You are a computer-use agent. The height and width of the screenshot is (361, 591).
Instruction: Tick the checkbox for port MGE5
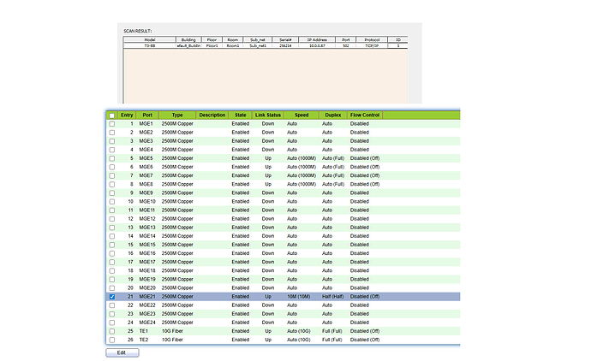(111, 158)
